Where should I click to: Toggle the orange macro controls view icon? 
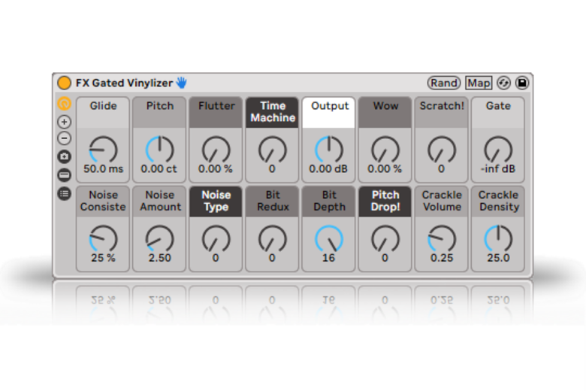pyautogui.click(x=65, y=103)
